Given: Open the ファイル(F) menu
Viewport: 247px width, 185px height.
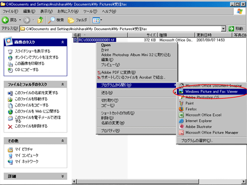Looking at the screenshot, I should point(11,12).
